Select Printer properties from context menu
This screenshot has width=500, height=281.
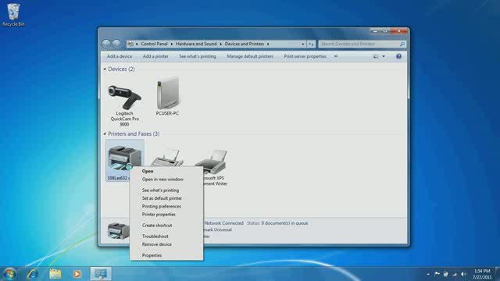coord(159,215)
